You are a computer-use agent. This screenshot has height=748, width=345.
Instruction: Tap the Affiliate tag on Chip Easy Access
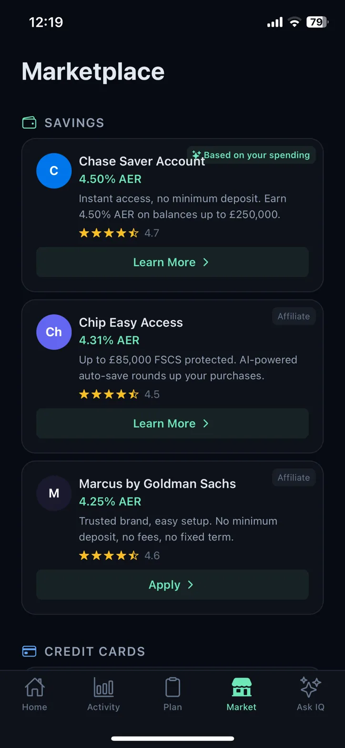[294, 316]
